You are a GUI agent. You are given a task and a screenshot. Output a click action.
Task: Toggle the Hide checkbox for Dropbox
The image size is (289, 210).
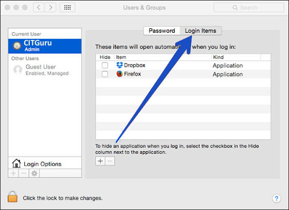pyautogui.click(x=105, y=65)
